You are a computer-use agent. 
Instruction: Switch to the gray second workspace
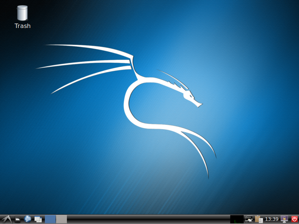coord(61,219)
